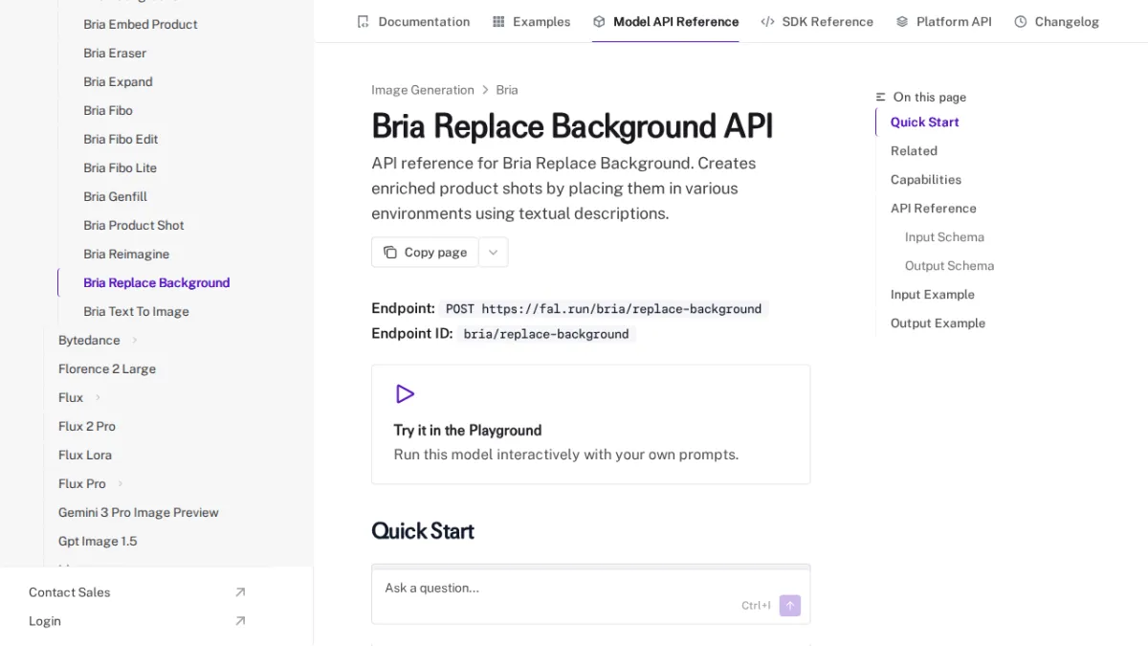The width and height of the screenshot is (1148, 646).
Task: Click the Playground play triangle icon
Action: [405, 394]
